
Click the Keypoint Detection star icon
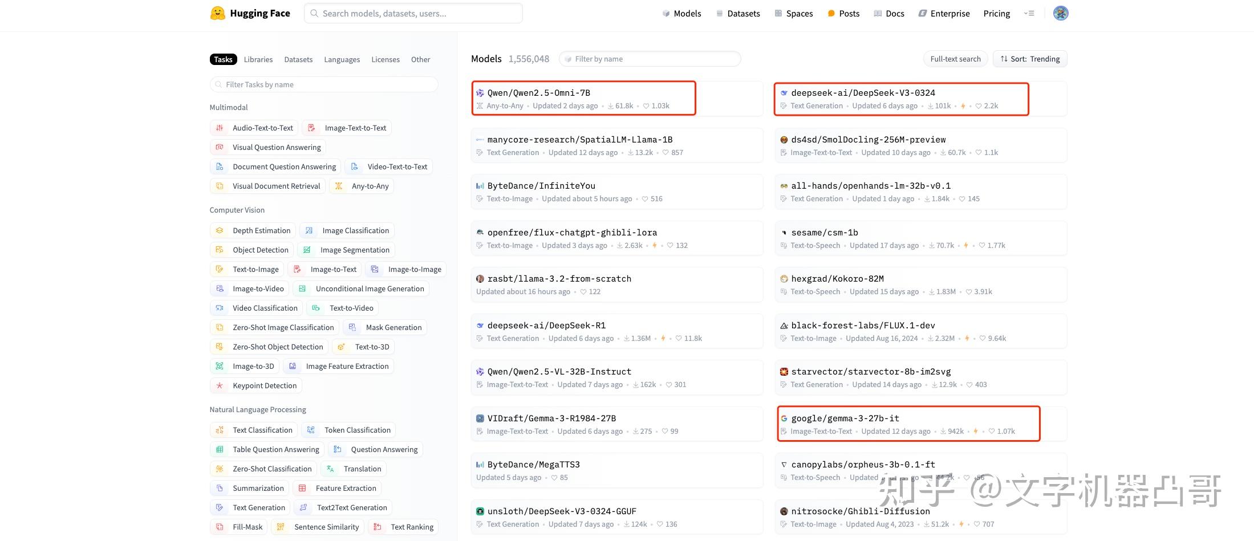click(220, 385)
